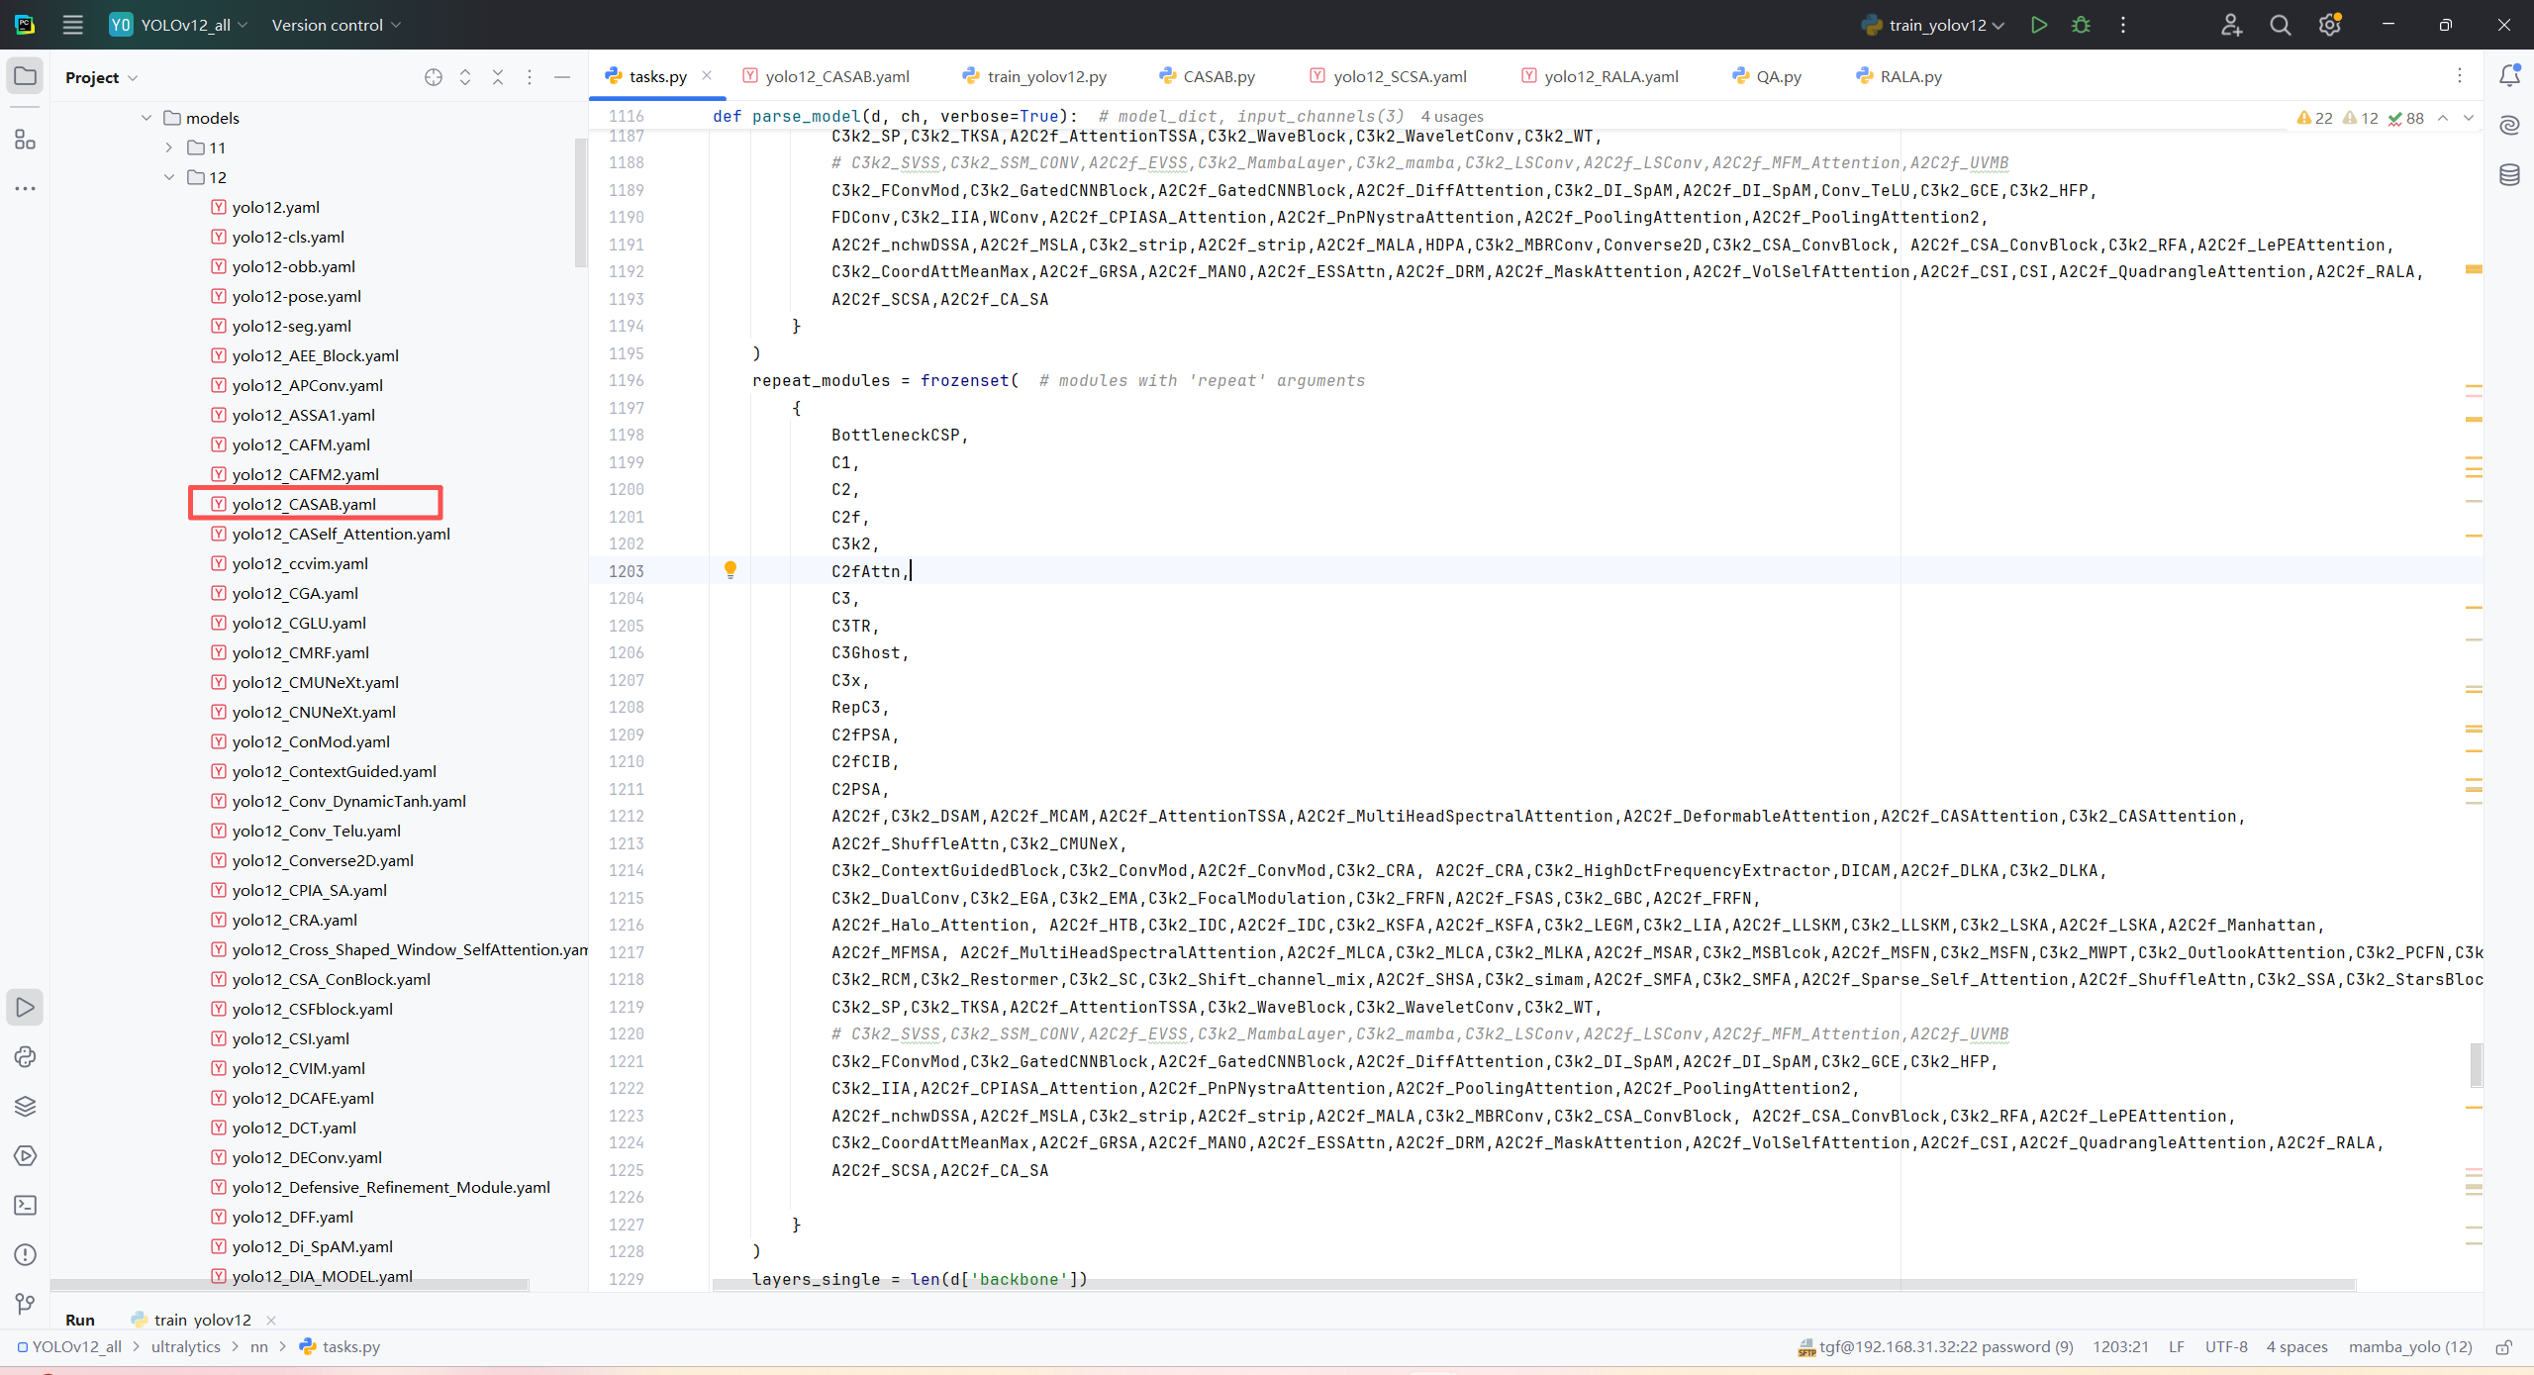2534x1375 pixels.
Task: Click the Debug bug icon
Action: coord(2081,25)
